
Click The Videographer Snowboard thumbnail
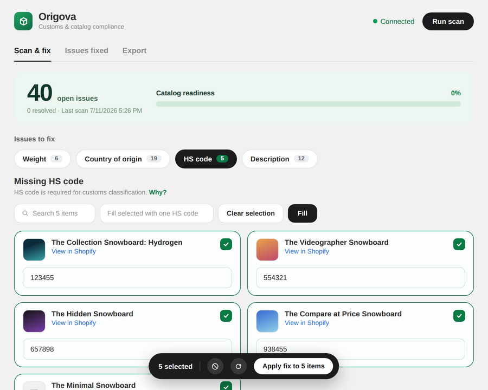(x=267, y=249)
